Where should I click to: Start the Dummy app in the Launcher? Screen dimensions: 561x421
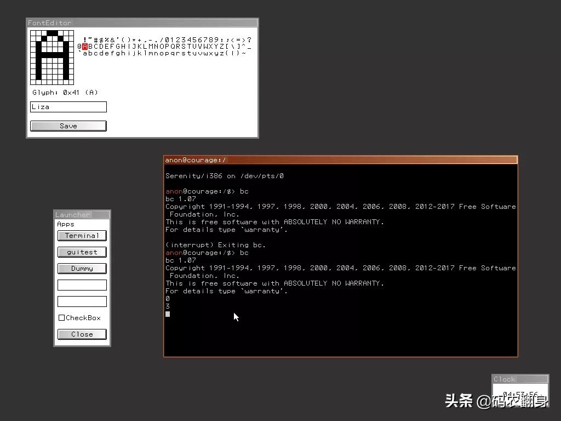[82, 268]
